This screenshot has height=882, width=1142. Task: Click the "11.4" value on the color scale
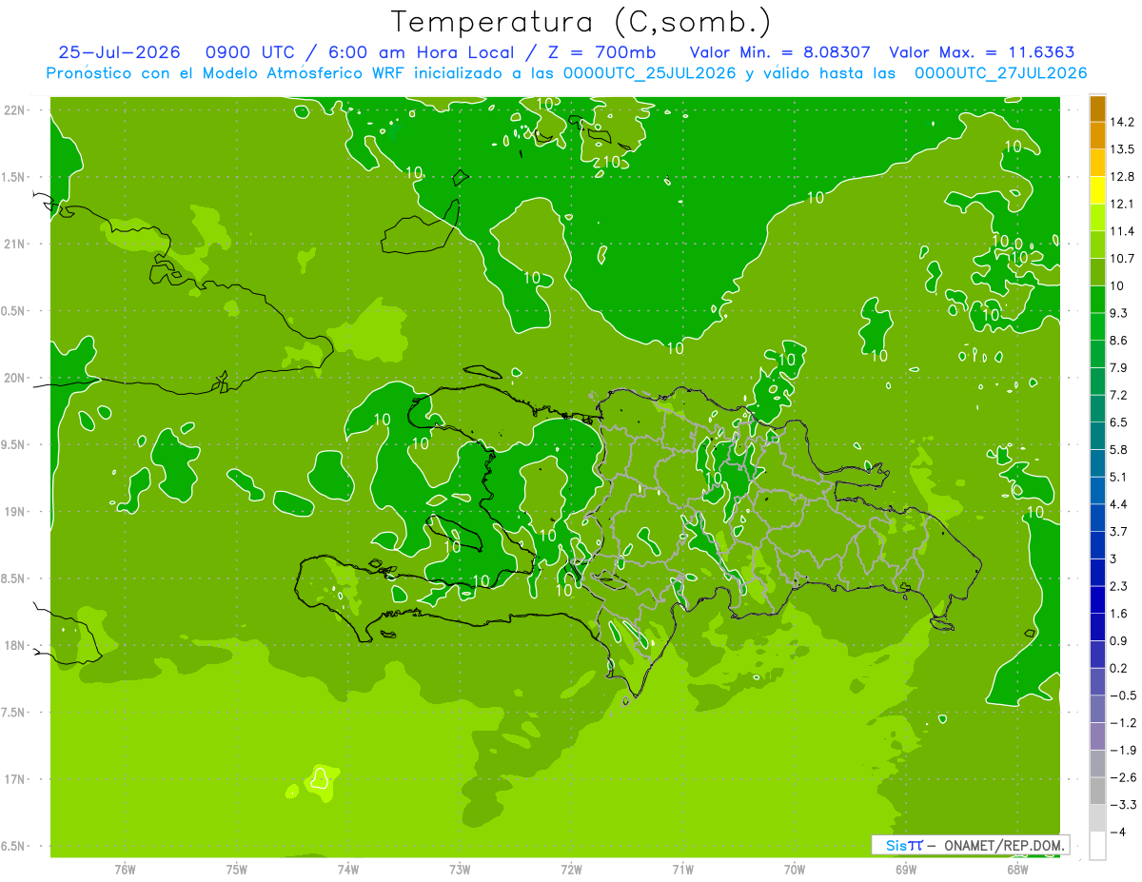1123,231
